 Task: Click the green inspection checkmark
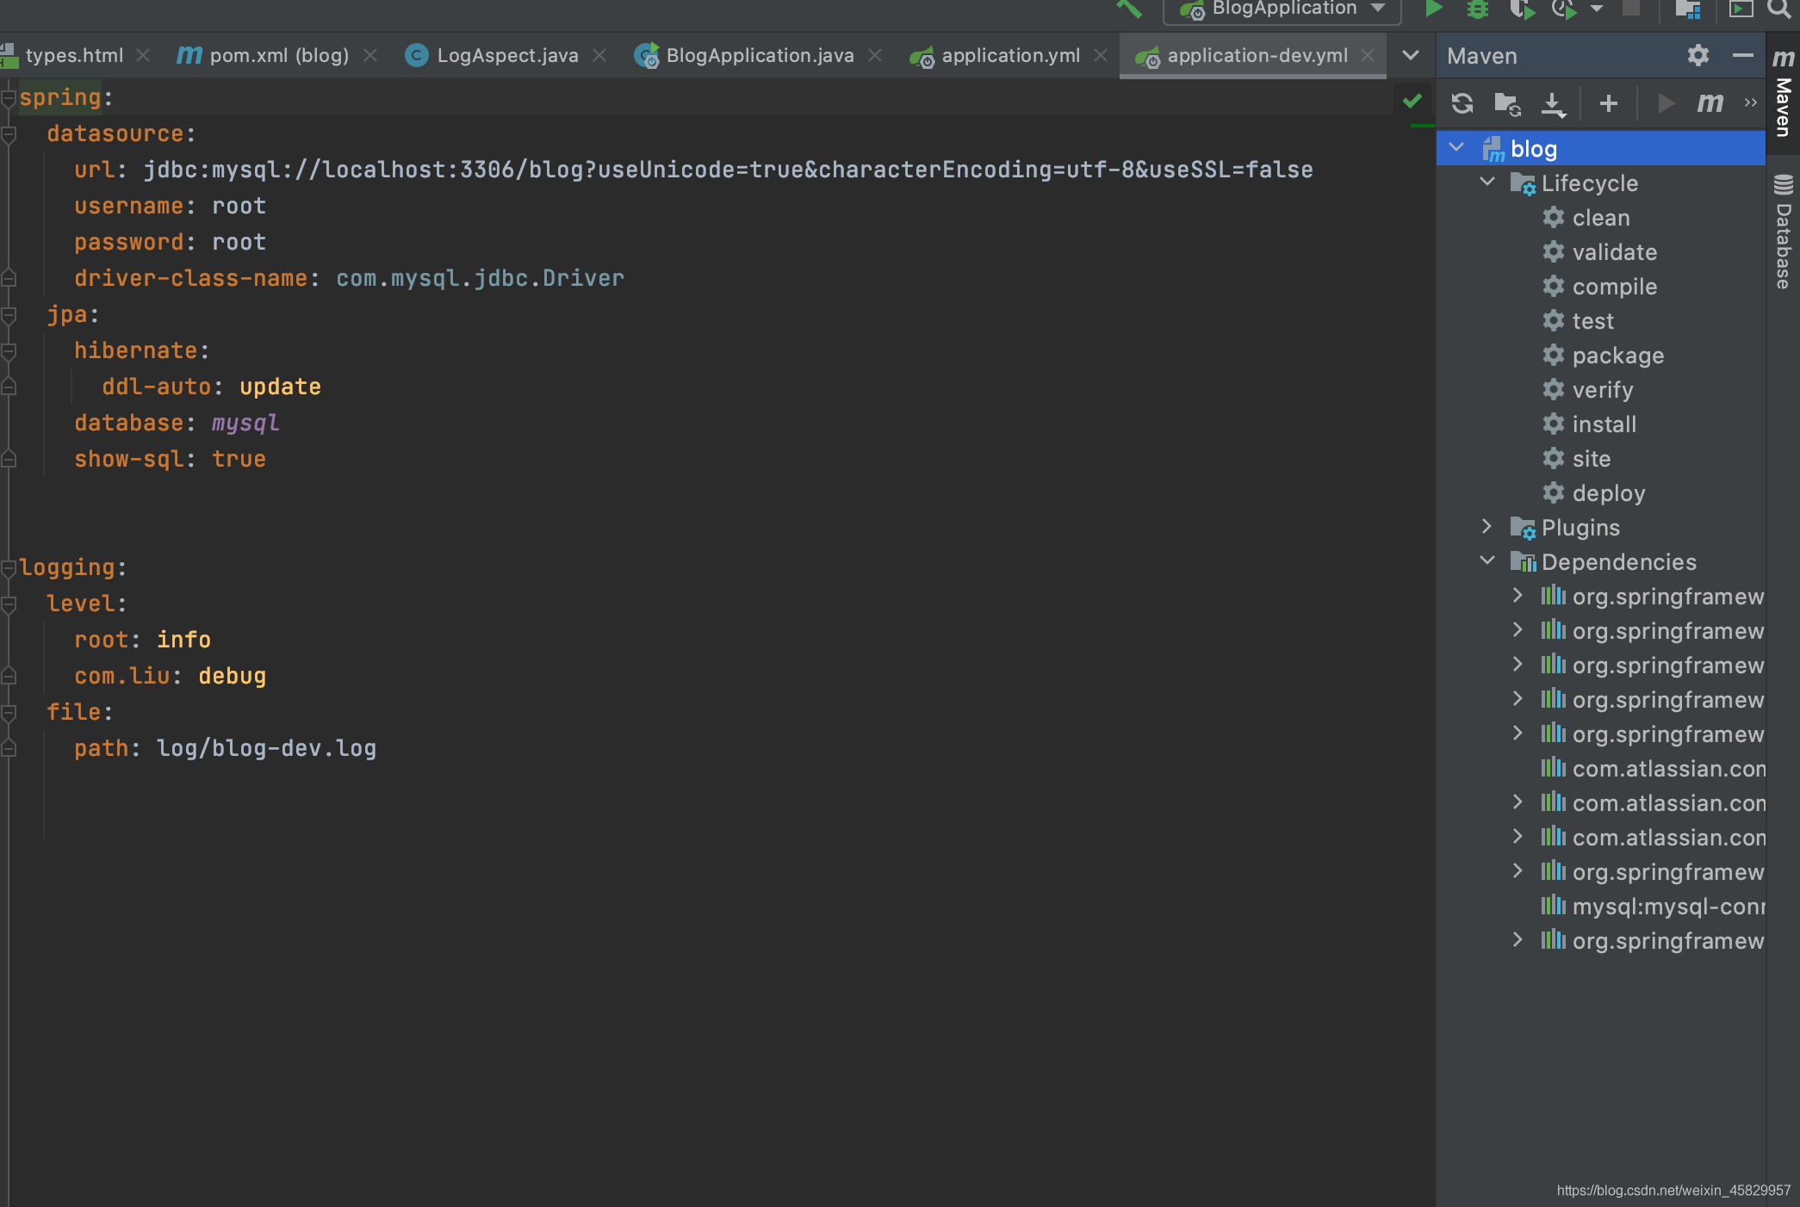tap(1412, 101)
